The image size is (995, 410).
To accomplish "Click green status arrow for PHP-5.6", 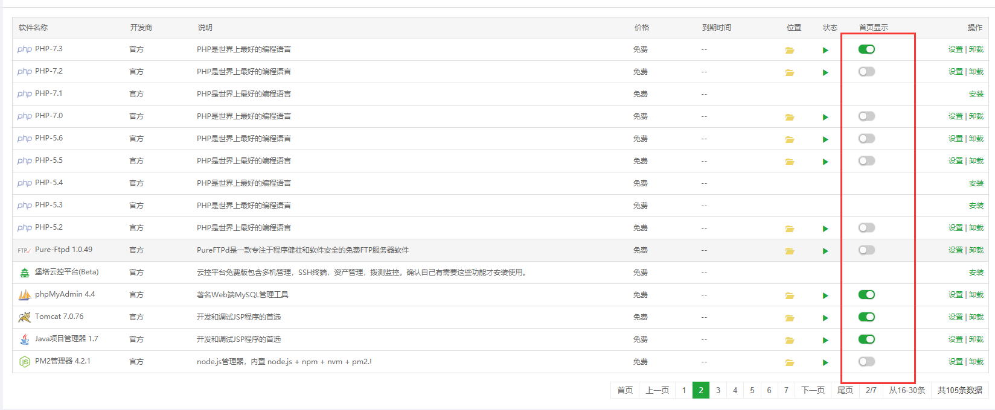I will tap(825, 139).
